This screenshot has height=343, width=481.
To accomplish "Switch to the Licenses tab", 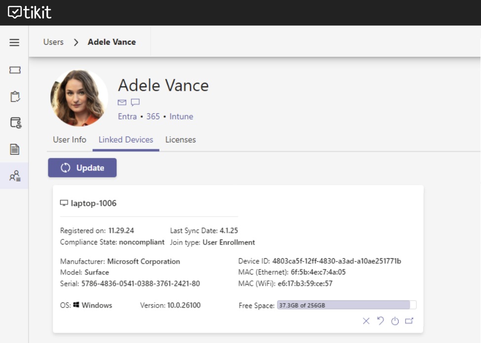I will (x=181, y=140).
